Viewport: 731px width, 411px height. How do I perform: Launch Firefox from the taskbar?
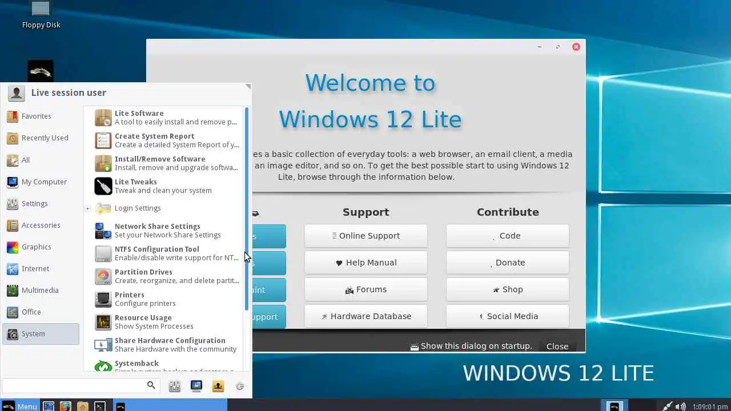pyautogui.click(x=66, y=406)
